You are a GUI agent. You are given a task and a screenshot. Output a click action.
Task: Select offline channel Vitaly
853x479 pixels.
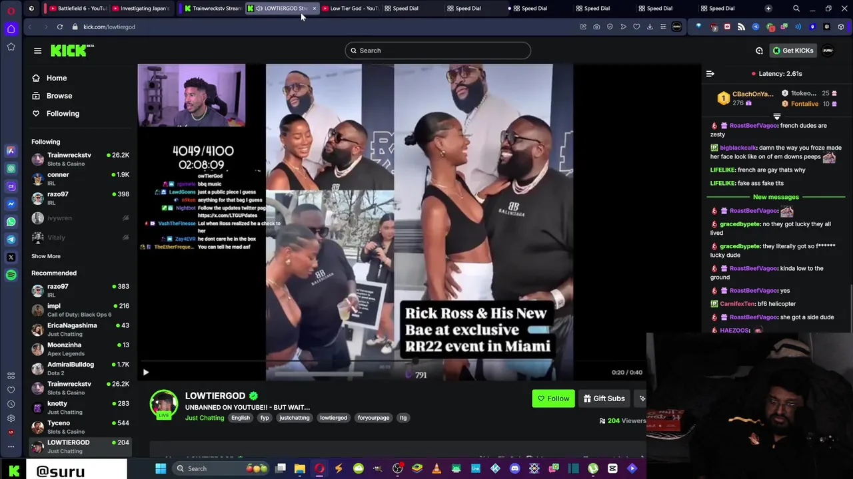[80, 238]
